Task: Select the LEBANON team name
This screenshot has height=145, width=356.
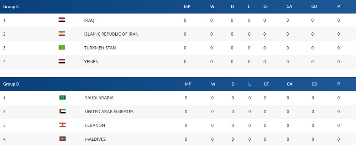Action: (95, 125)
